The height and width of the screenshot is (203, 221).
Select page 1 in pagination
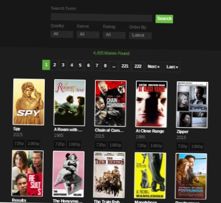click(46, 65)
